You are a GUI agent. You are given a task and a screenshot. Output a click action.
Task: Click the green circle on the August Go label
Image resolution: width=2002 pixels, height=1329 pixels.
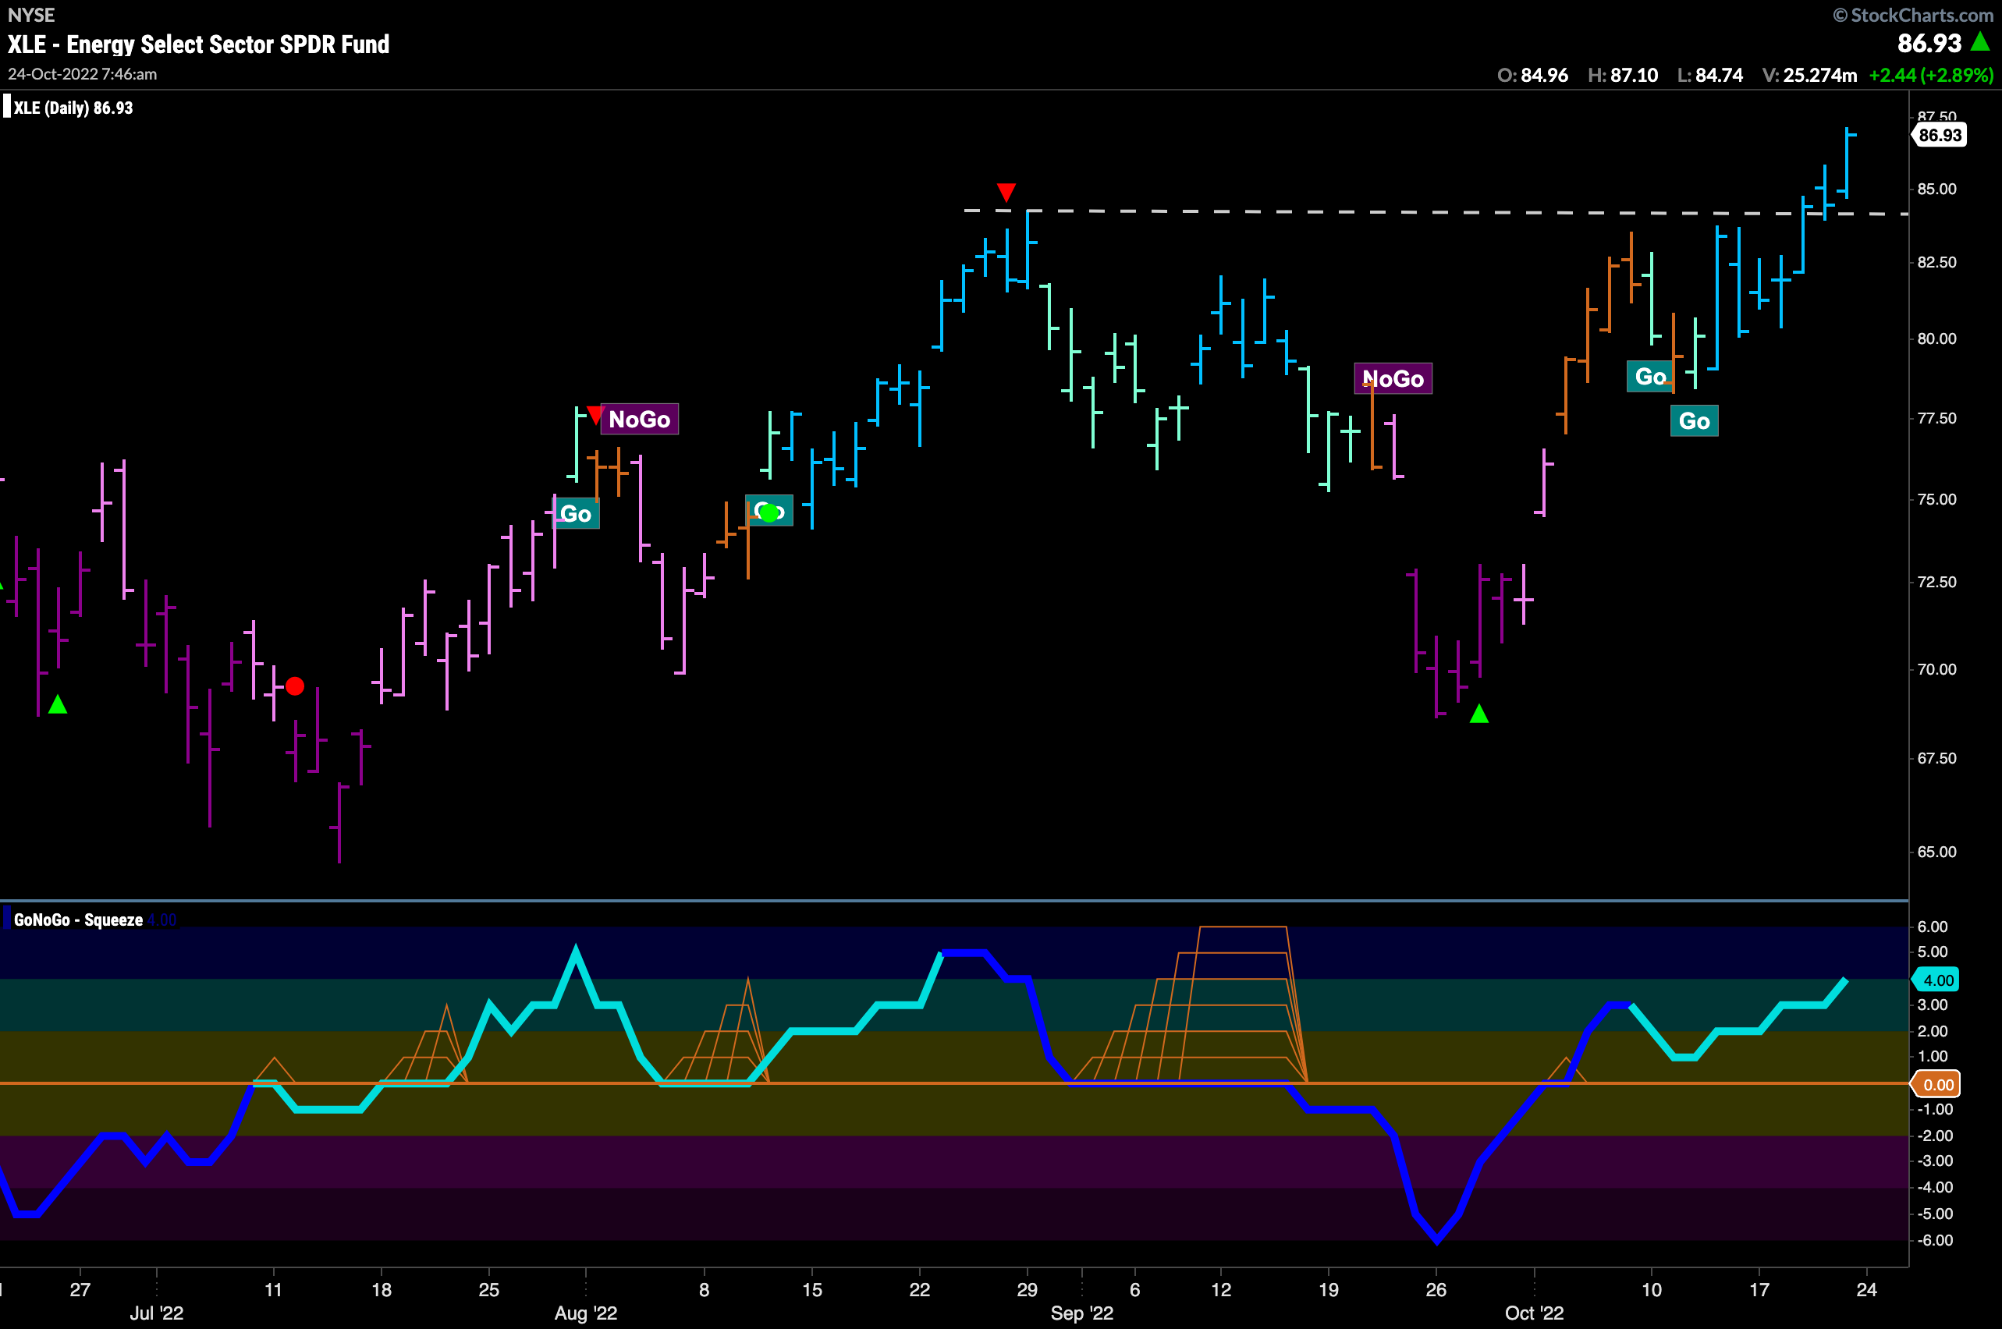click(x=769, y=512)
